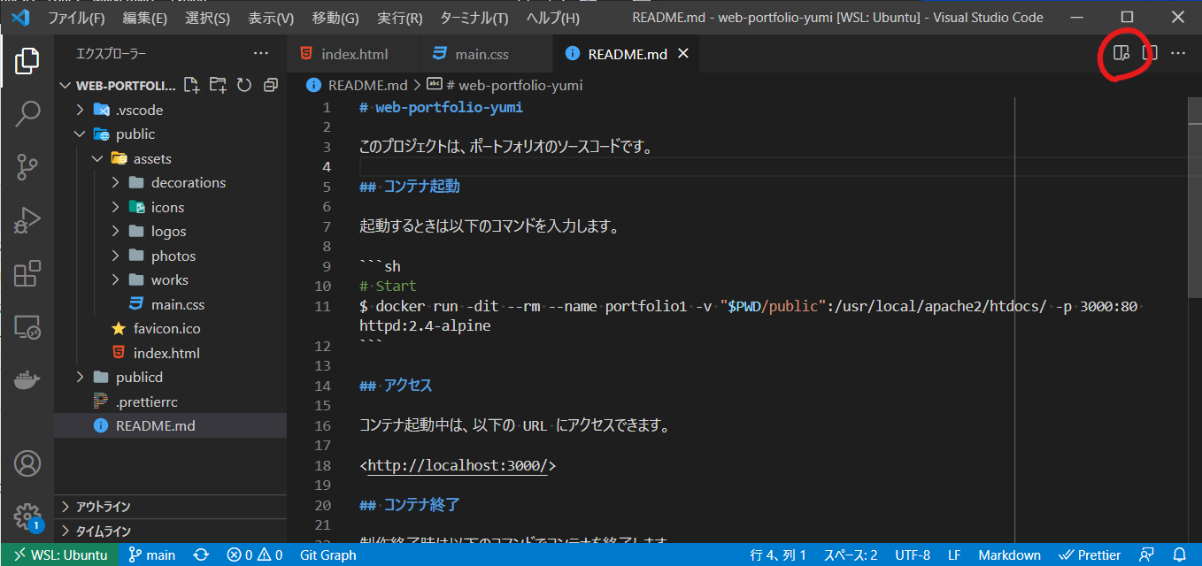Collapse all folders in explorer
1202x566 pixels.
tap(271, 85)
